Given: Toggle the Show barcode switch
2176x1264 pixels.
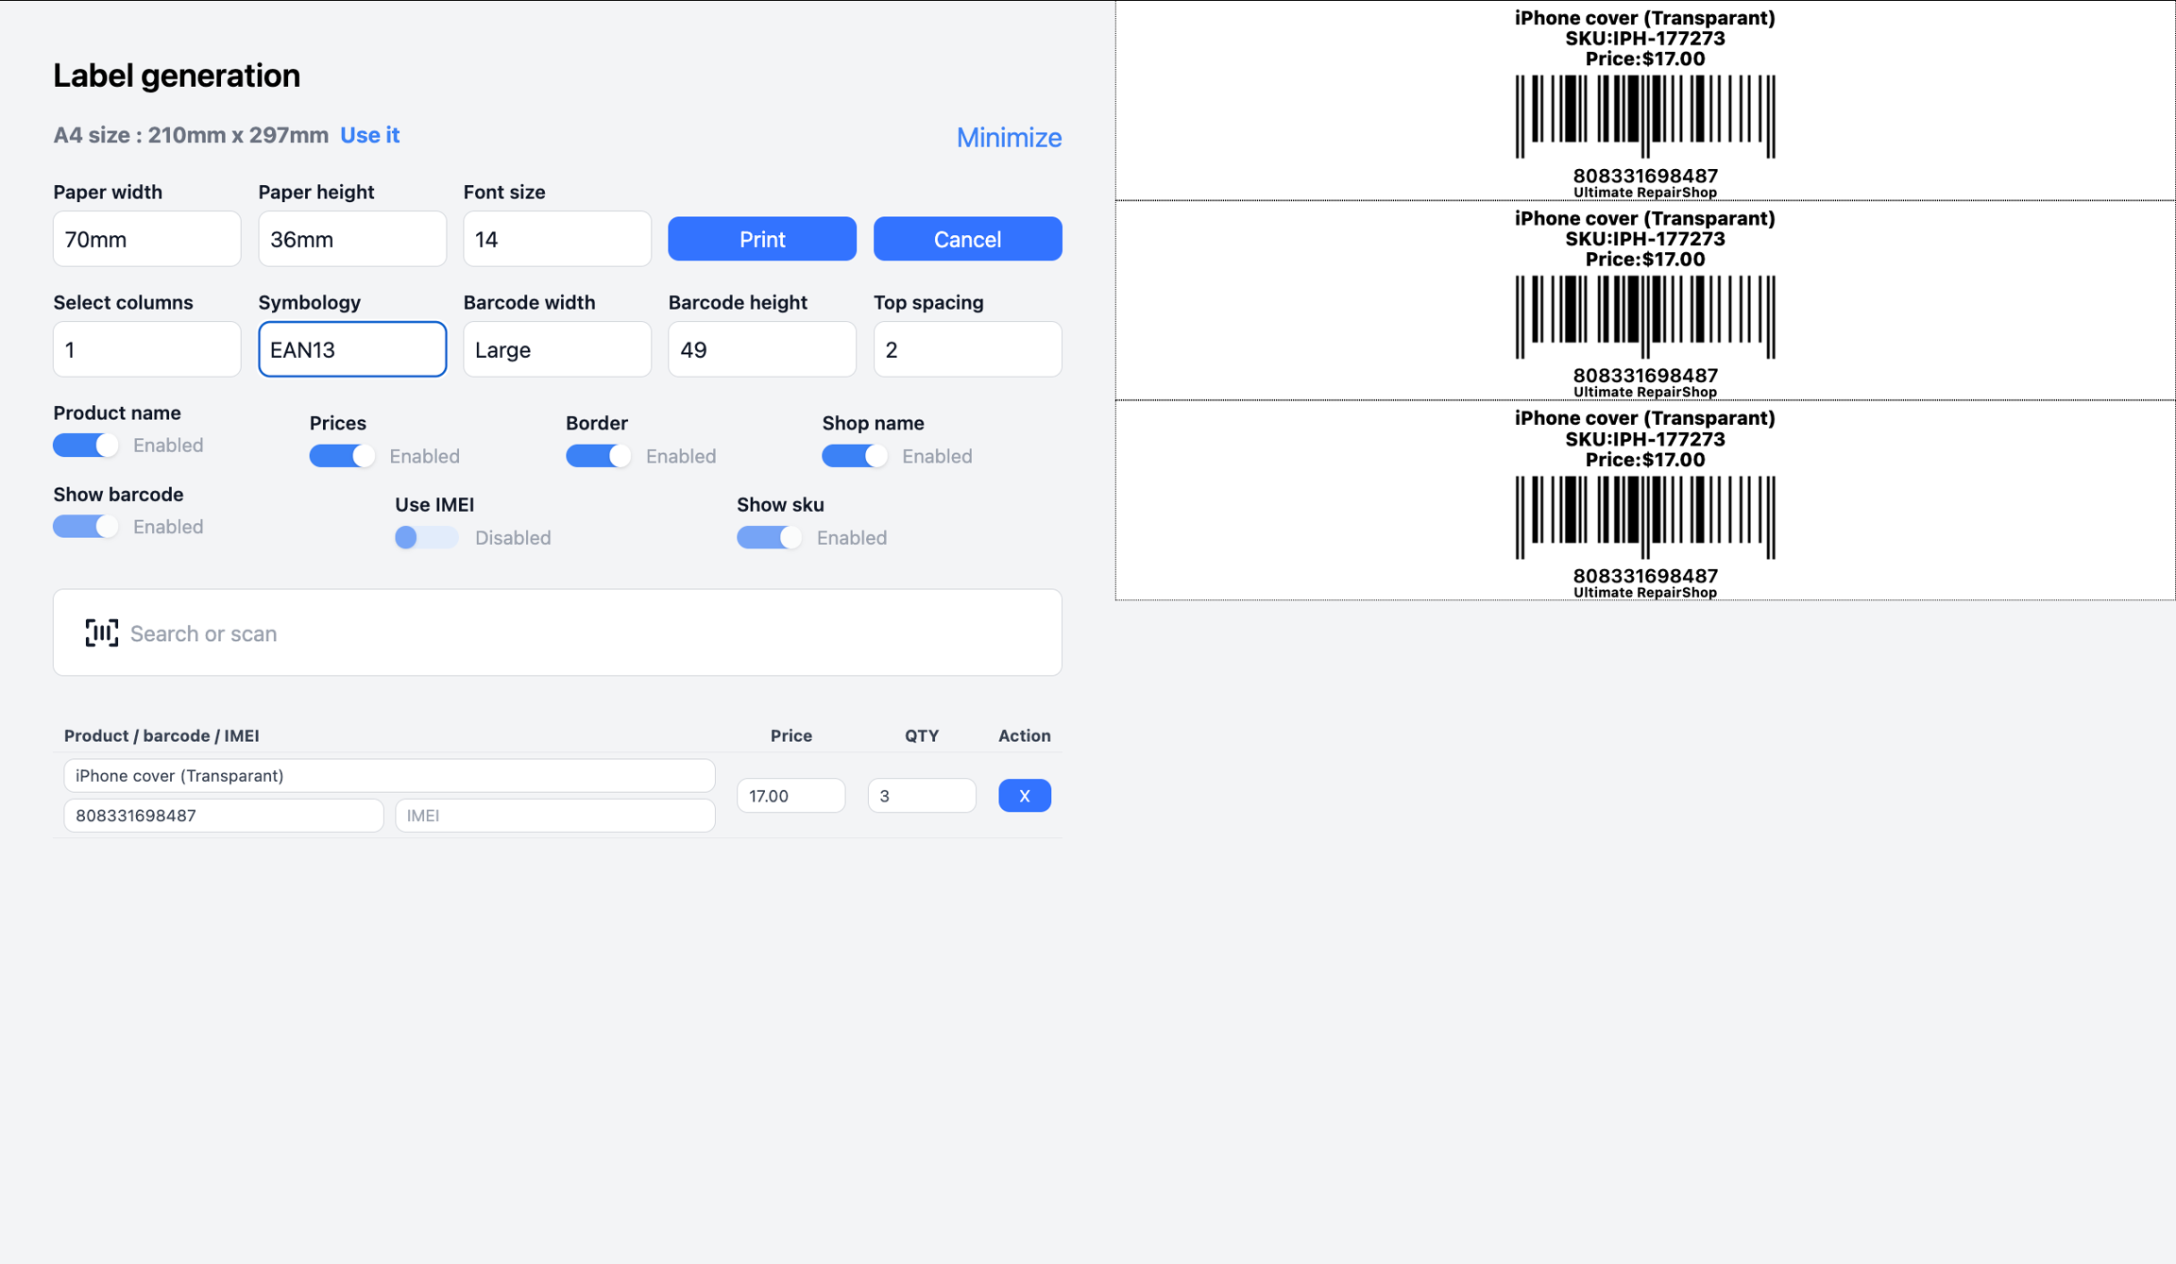Looking at the screenshot, I should pyautogui.click(x=85, y=527).
